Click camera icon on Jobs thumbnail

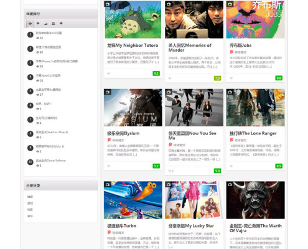(x=230, y=4)
